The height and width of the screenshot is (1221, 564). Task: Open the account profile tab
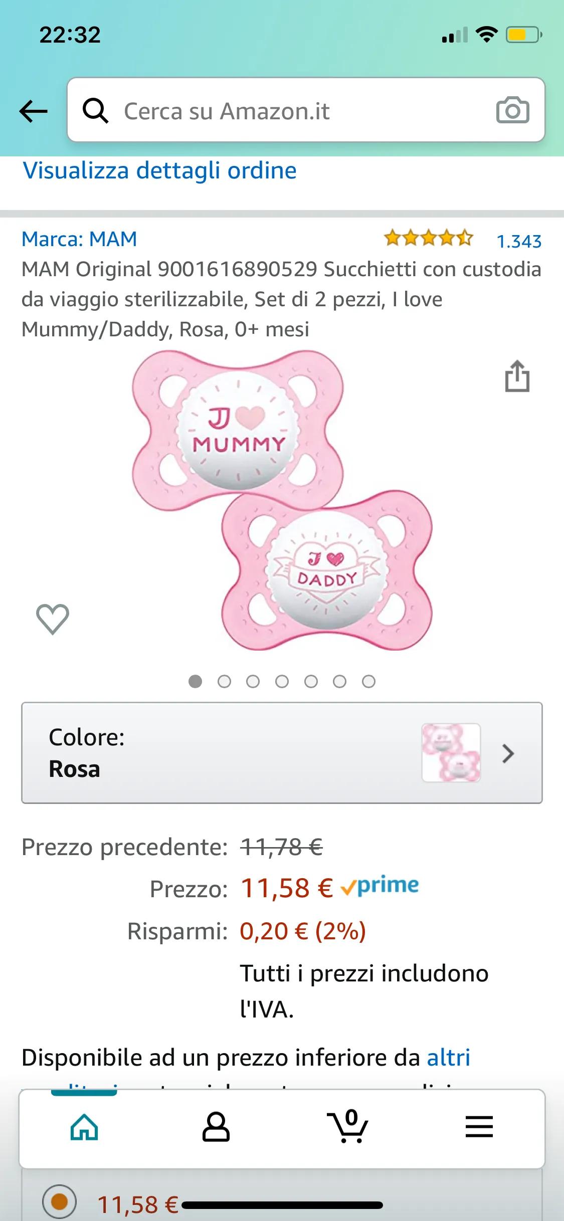pyautogui.click(x=216, y=1128)
